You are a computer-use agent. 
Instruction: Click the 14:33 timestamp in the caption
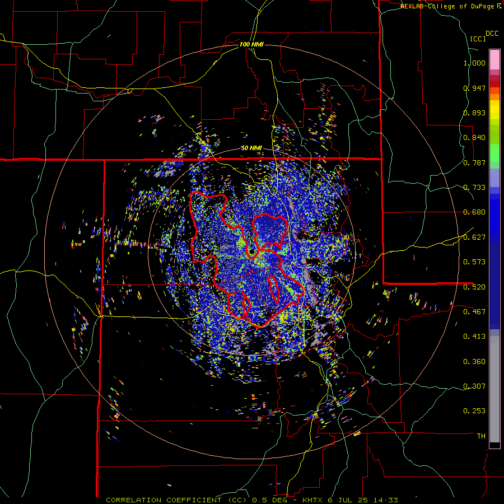(386, 500)
